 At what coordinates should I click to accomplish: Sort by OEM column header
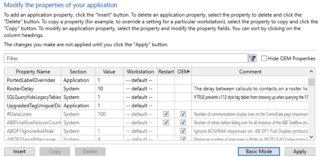(183, 72)
